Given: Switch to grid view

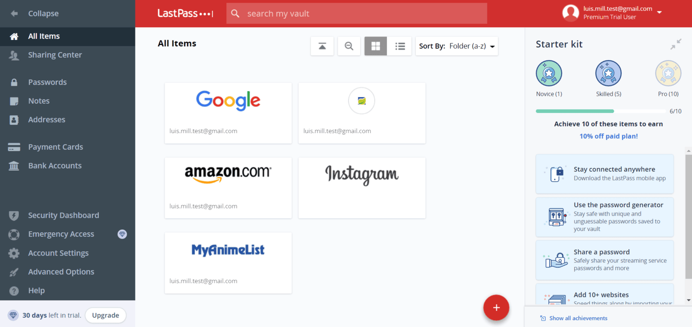Looking at the screenshot, I should [376, 46].
